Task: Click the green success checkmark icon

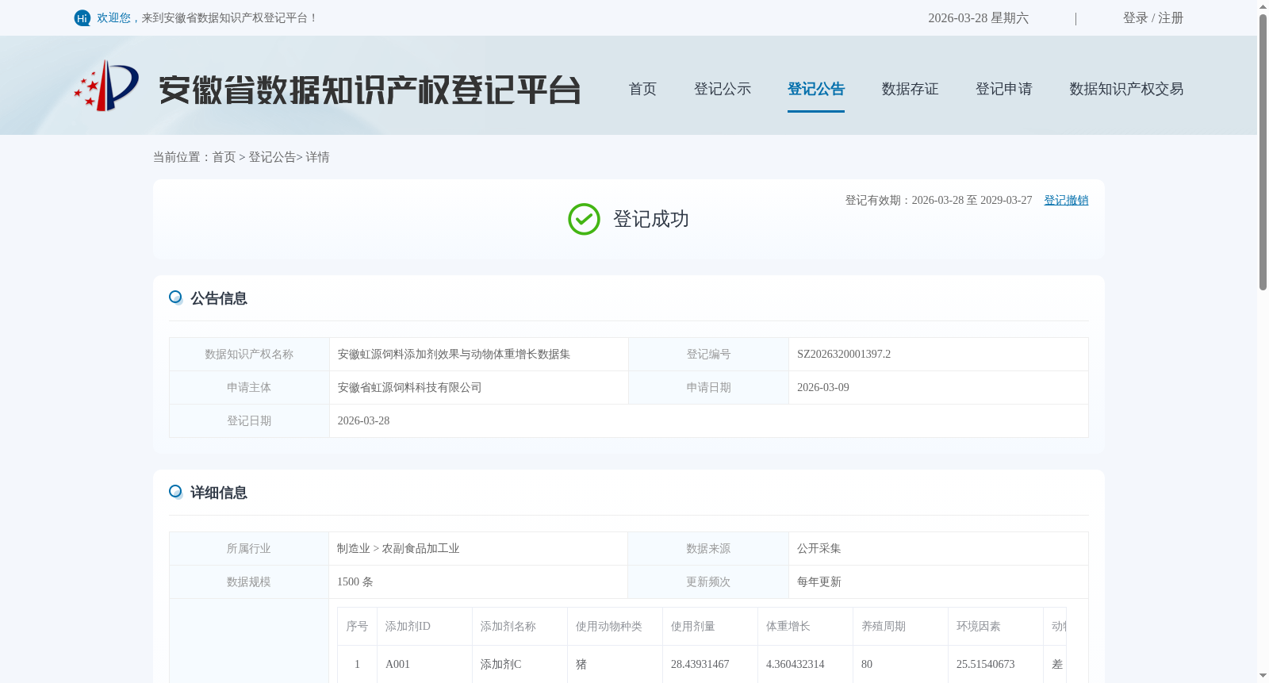Action: click(x=584, y=219)
